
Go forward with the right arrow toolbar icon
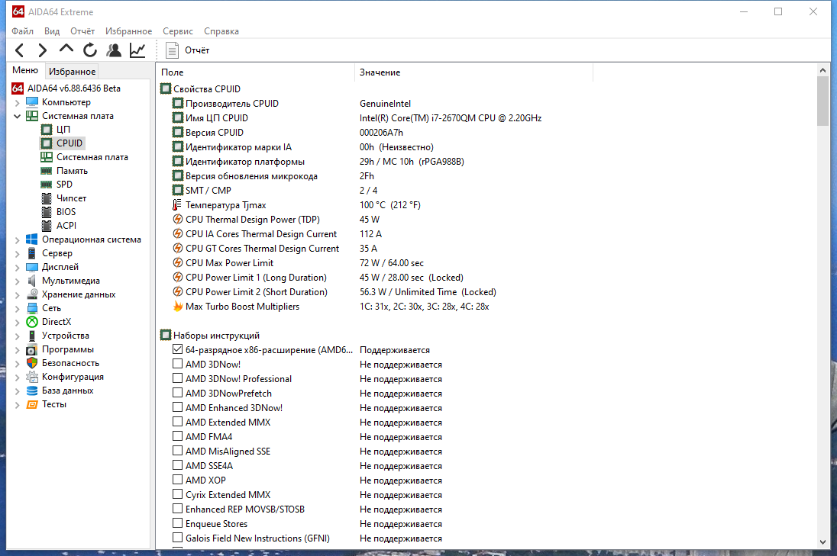(x=43, y=50)
